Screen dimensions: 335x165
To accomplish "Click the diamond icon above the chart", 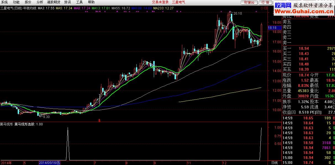I will pos(262,8).
